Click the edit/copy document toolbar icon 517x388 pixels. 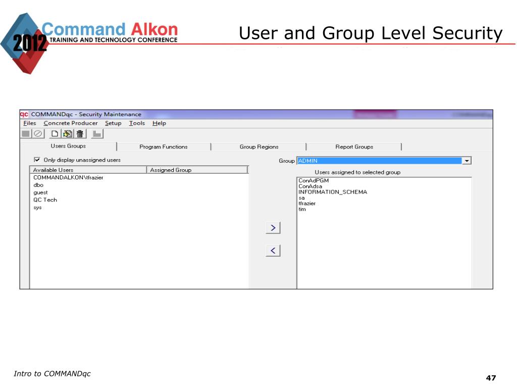[68, 133]
